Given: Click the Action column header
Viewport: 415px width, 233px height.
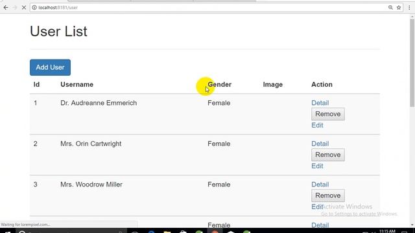Looking at the screenshot, I should coord(322,85).
